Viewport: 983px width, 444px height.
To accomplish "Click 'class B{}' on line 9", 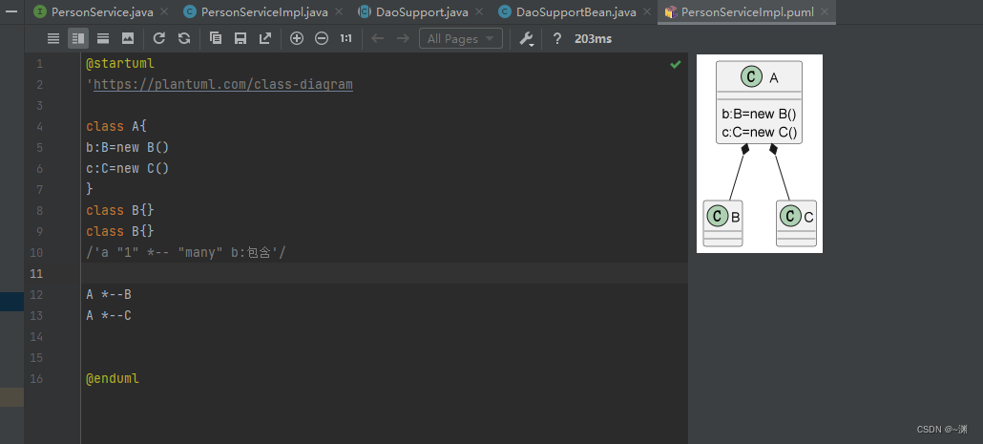I will [119, 231].
